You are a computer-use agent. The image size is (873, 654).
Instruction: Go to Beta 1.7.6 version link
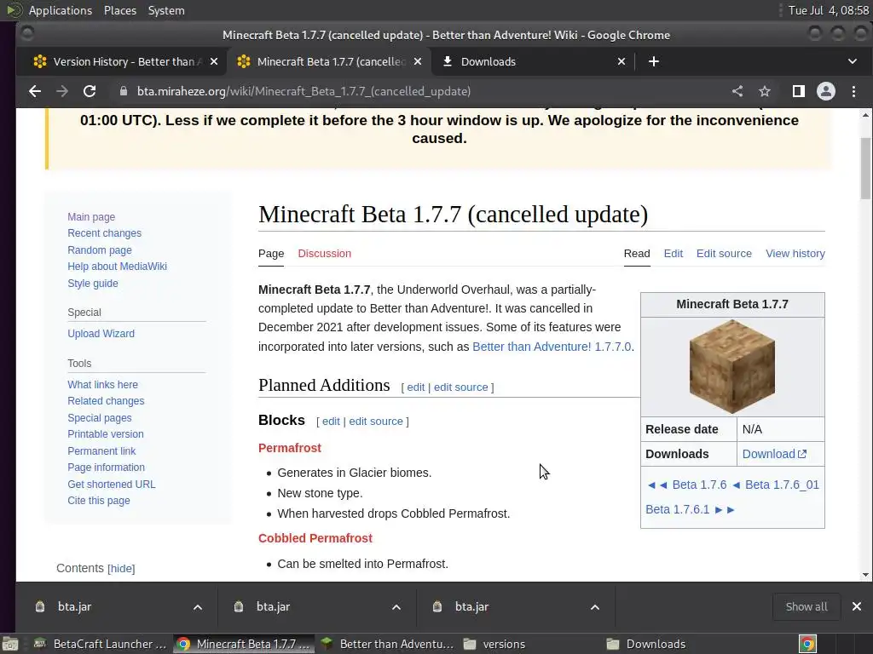(x=699, y=485)
